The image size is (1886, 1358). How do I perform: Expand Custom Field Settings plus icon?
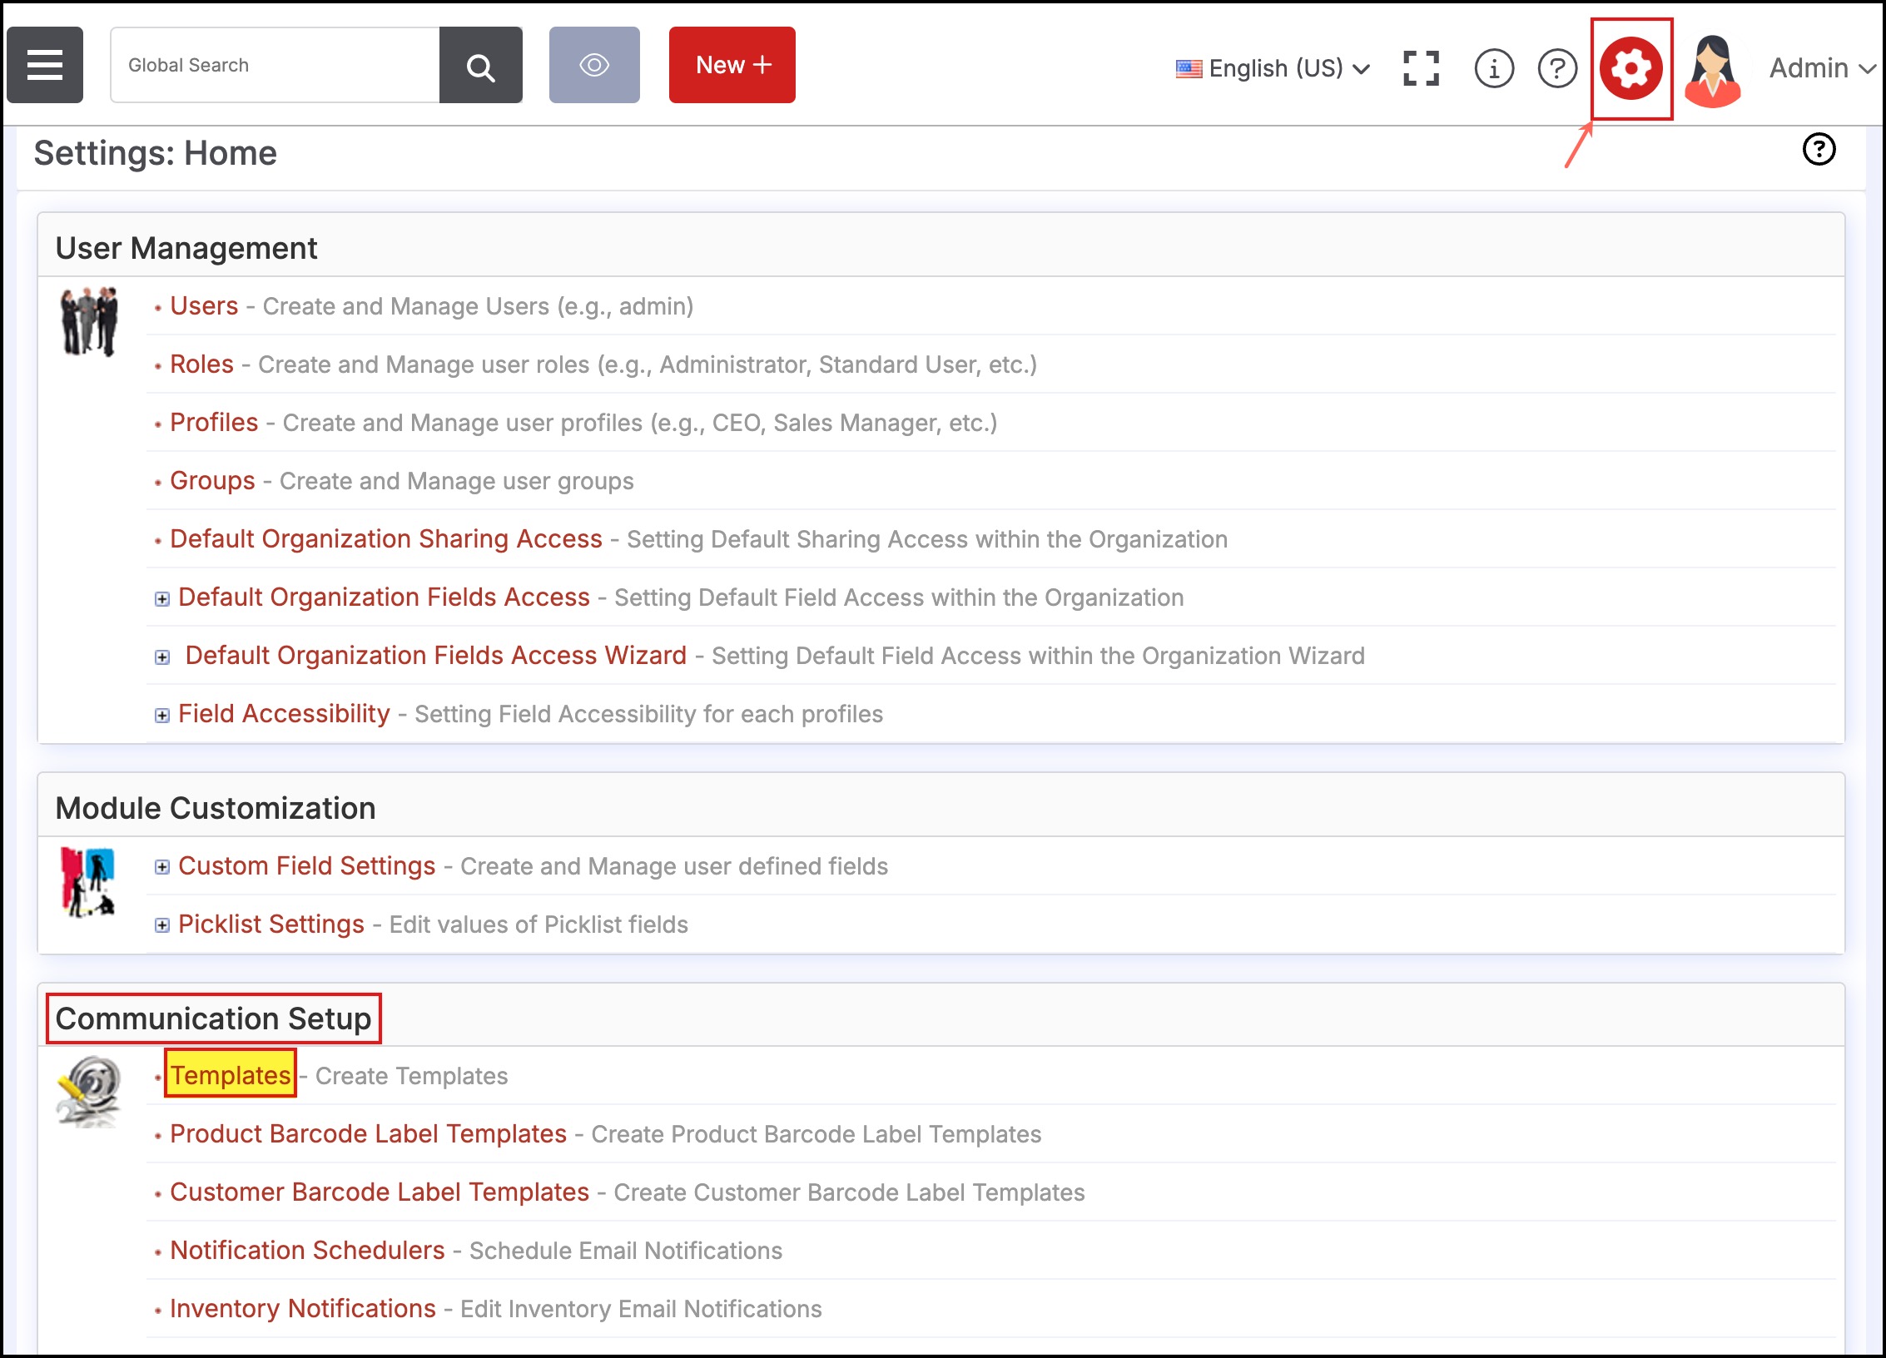click(x=162, y=867)
